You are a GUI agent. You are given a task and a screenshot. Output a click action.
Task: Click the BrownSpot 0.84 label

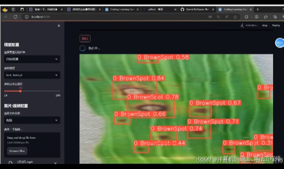(x=139, y=78)
